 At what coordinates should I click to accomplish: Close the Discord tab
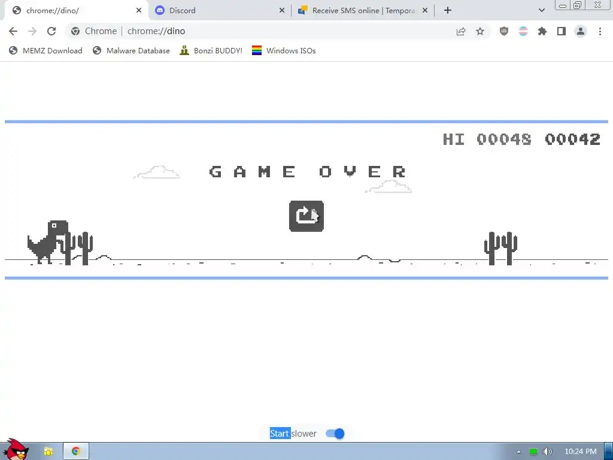click(x=282, y=11)
